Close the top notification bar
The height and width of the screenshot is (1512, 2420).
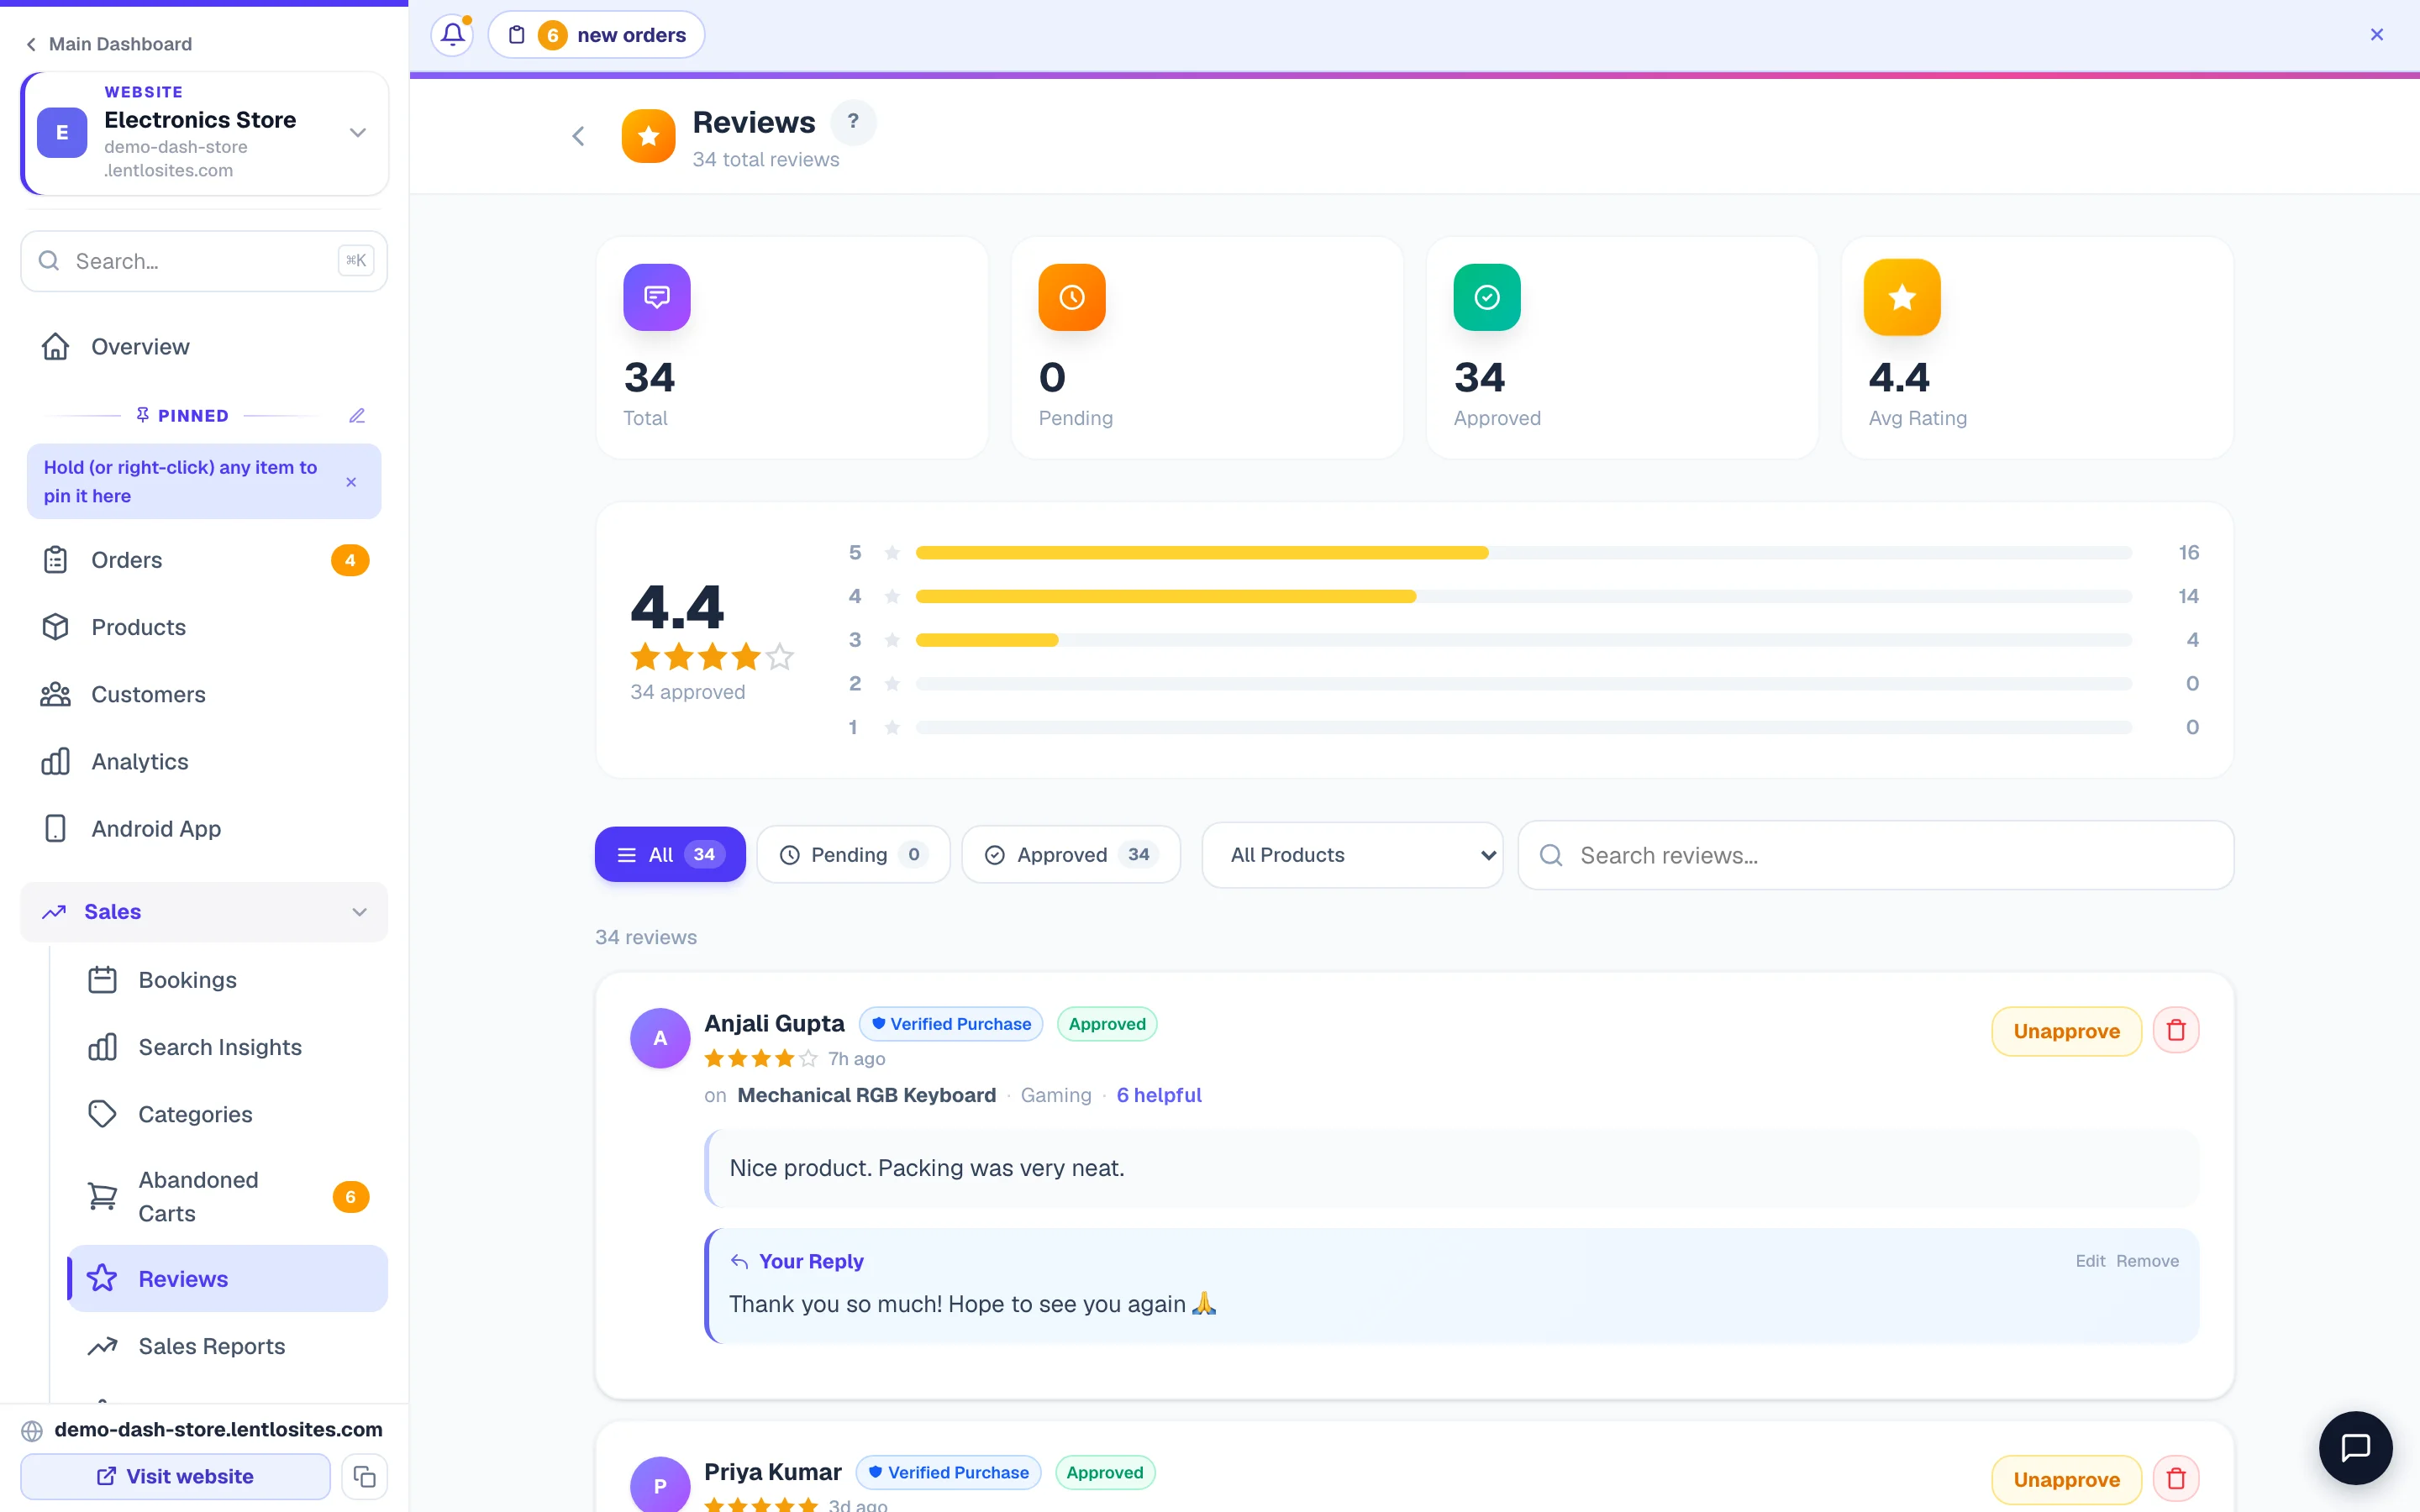pos(2377,35)
